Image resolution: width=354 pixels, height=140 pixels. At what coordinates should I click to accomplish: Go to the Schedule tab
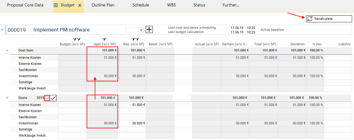[141, 5]
